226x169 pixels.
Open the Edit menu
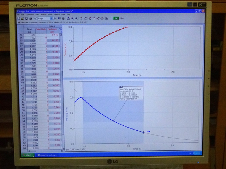click(23, 14)
